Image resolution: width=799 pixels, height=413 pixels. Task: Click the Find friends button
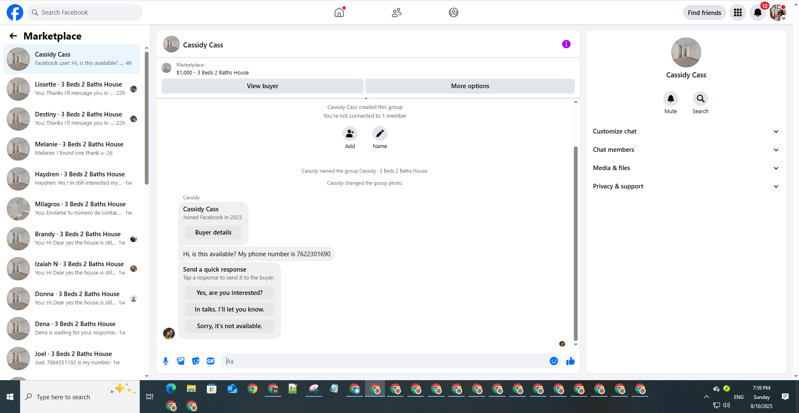705,12
